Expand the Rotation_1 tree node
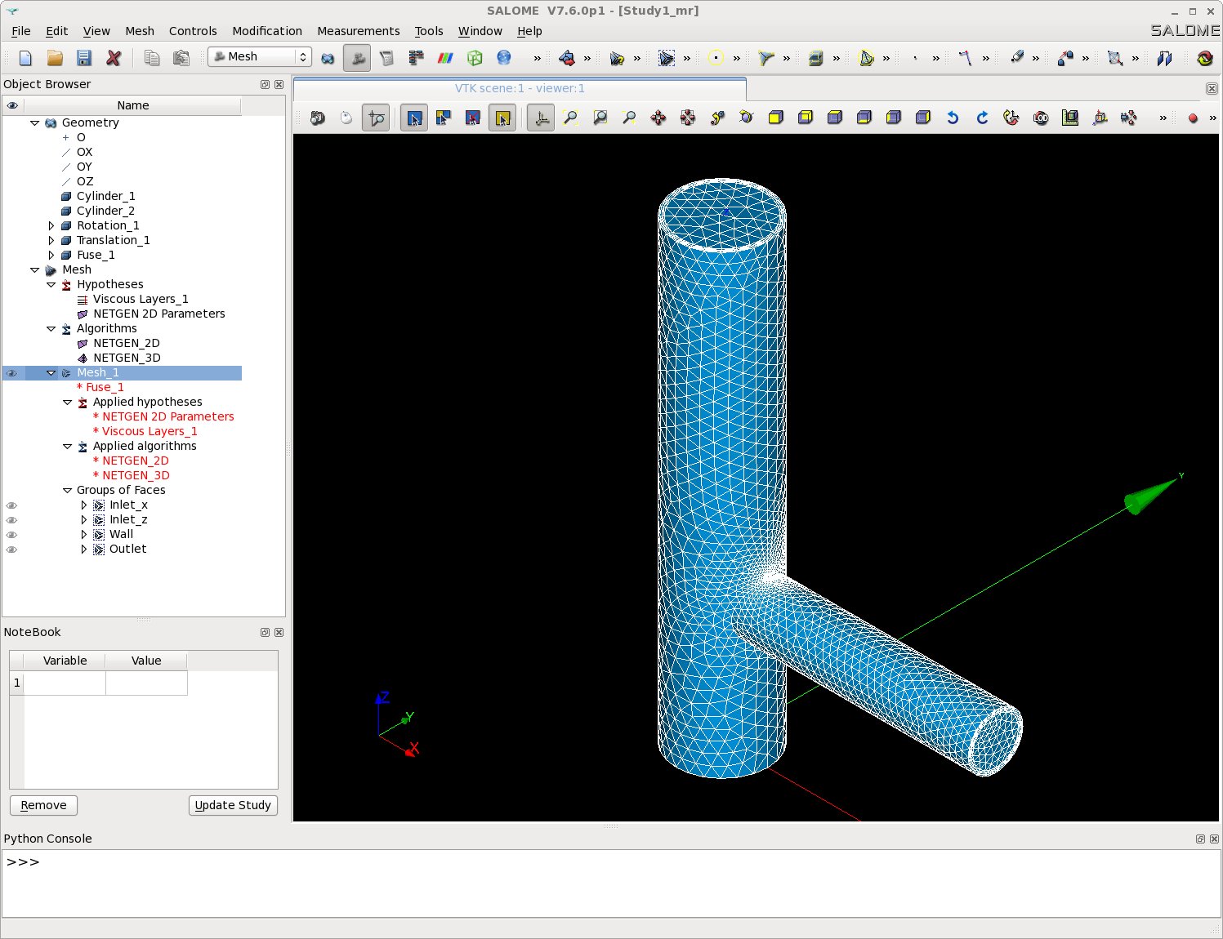The width and height of the screenshot is (1223, 939). point(51,226)
